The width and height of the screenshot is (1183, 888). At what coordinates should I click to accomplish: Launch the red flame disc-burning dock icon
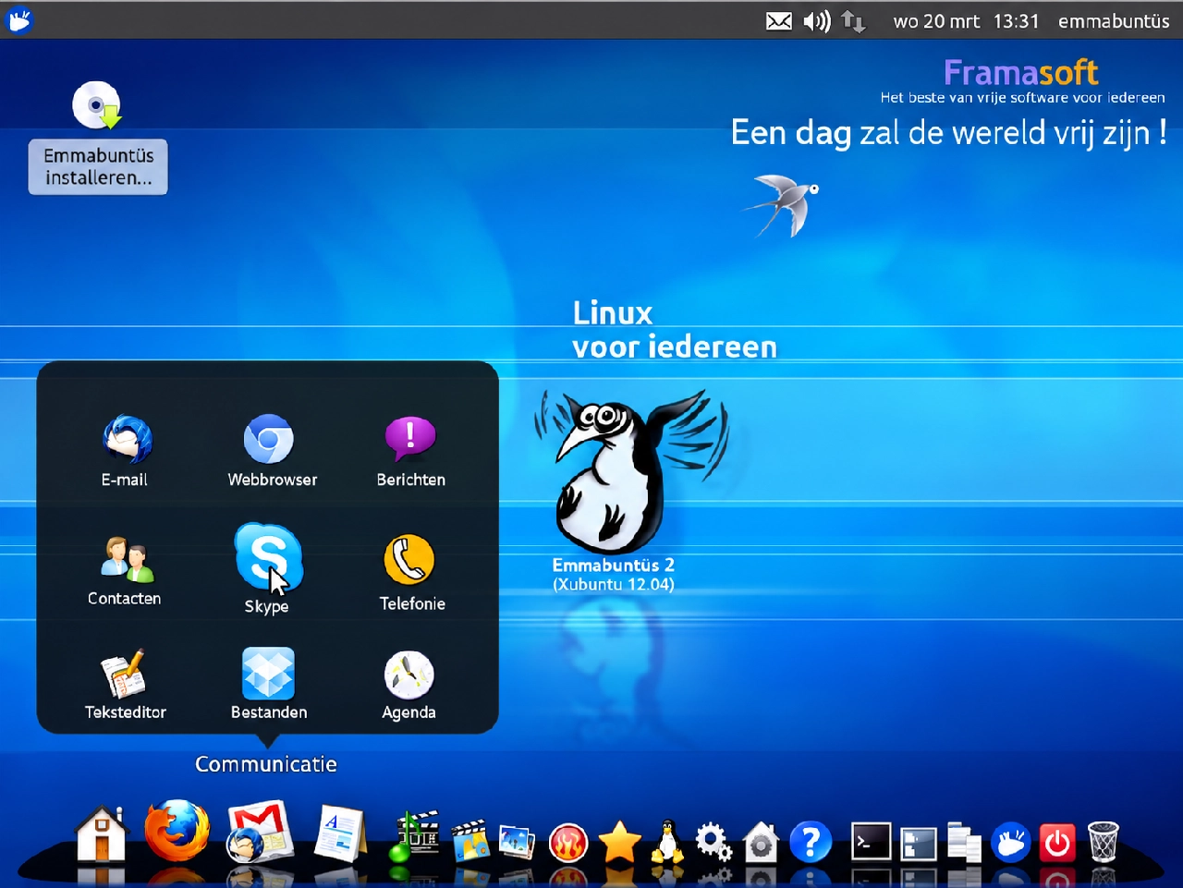(x=568, y=843)
